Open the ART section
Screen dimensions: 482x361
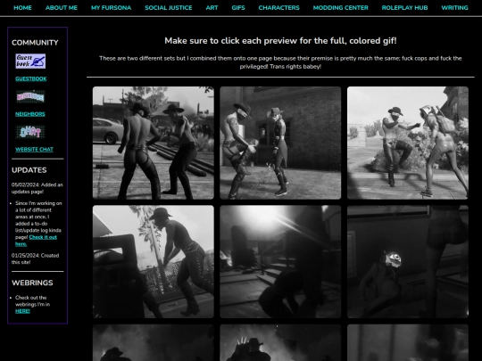(212, 8)
